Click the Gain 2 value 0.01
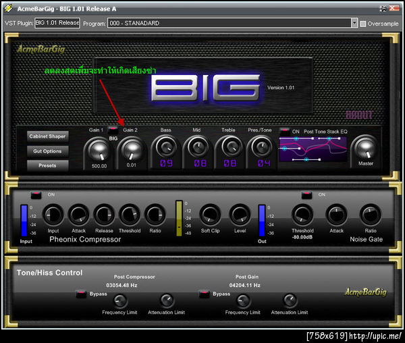The height and width of the screenshot is (343, 405). click(131, 165)
